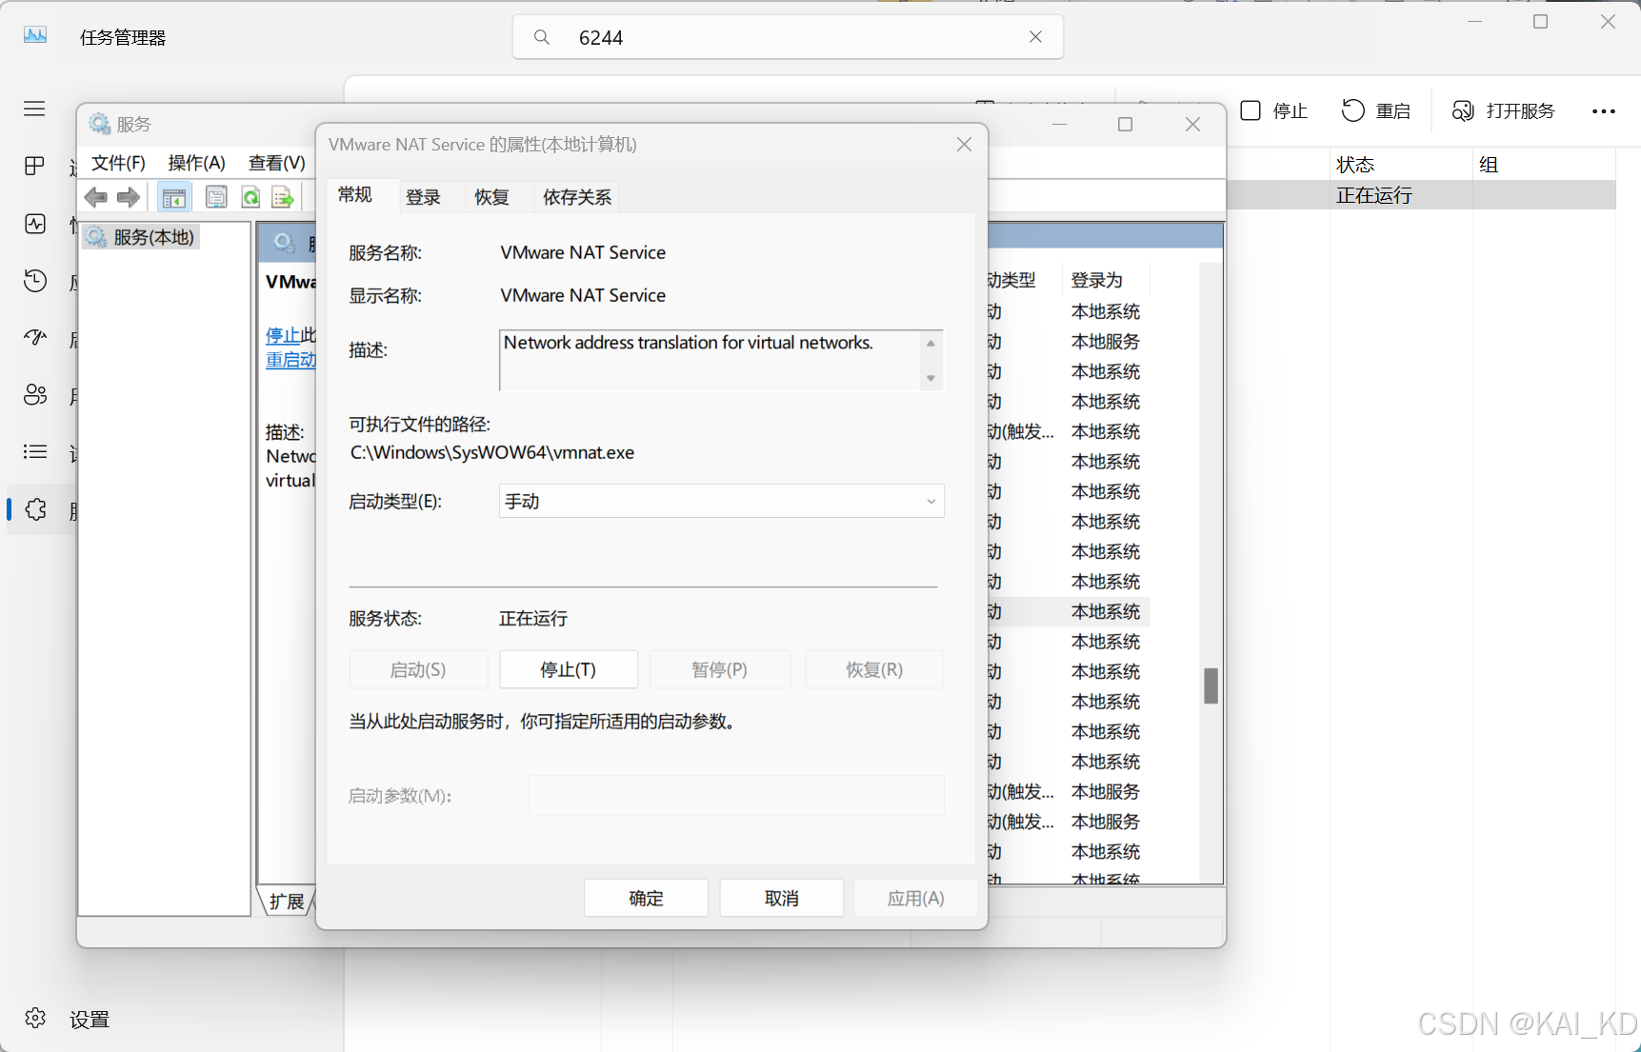1641x1052 pixels.
Task: Click the executable path C:\Windows\SysWOW64\vmnat.exe
Action: pos(492,452)
